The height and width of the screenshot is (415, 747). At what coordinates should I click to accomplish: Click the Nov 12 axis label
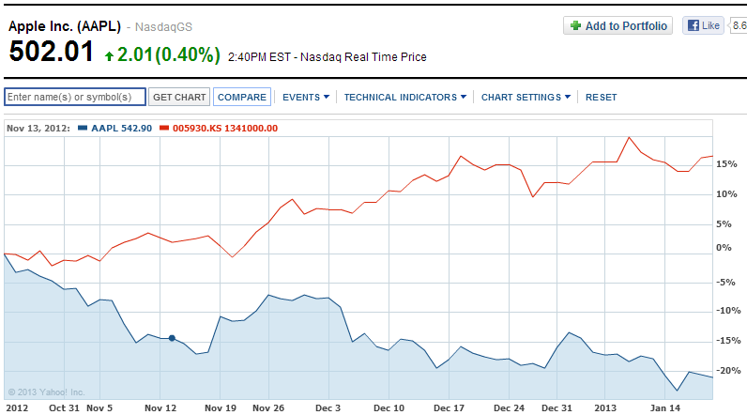tap(160, 408)
